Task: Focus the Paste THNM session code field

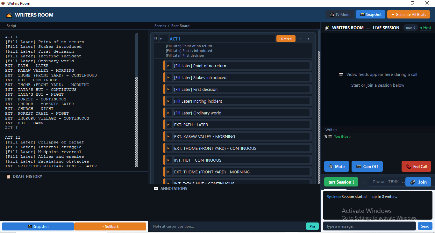Action: point(387,182)
